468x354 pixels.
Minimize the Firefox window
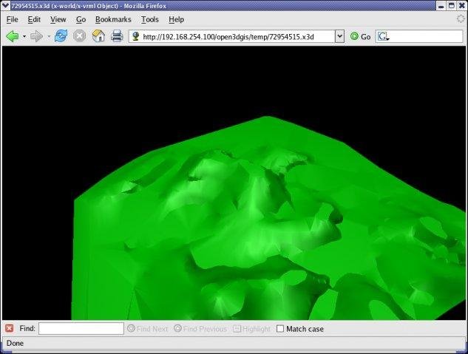(441, 6)
